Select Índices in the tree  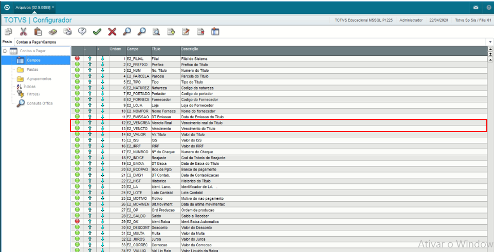pyautogui.click(x=30, y=87)
